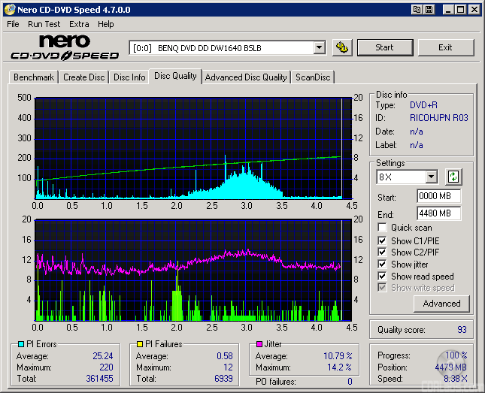The width and height of the screenshot is (485, 393).
Task: Disable Show read speed option
Action: (383, 277)
